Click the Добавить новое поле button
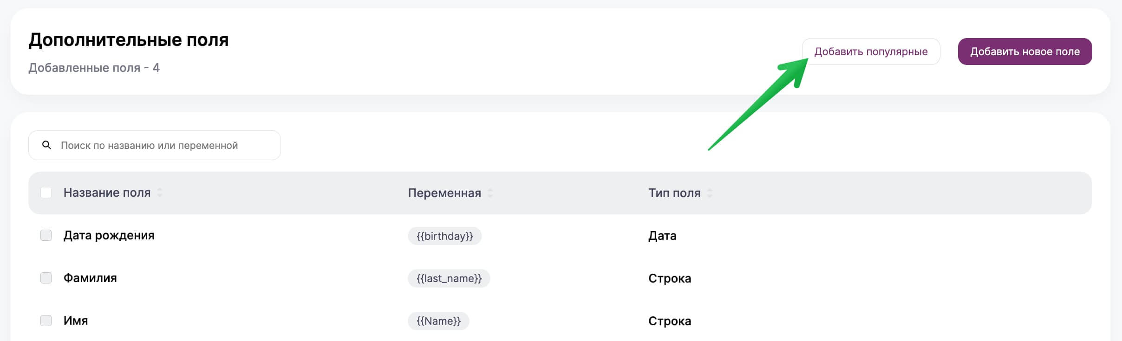This screenshot has height=341, width=1122. point(1024,51)
